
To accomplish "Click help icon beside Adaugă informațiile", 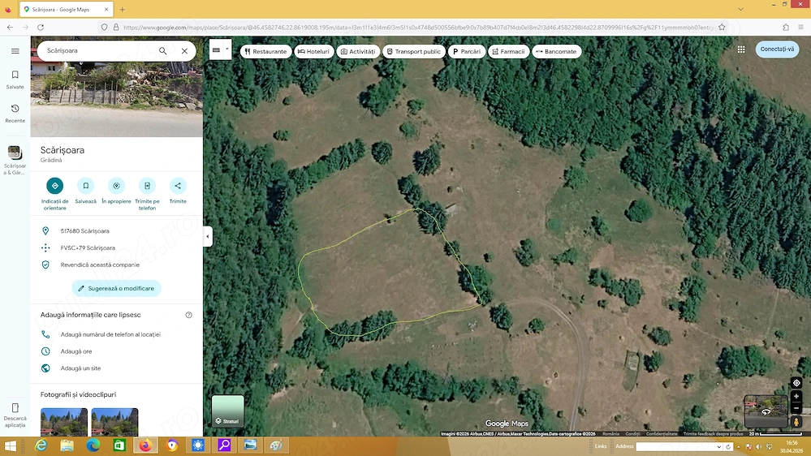I will tap(189, 315).
